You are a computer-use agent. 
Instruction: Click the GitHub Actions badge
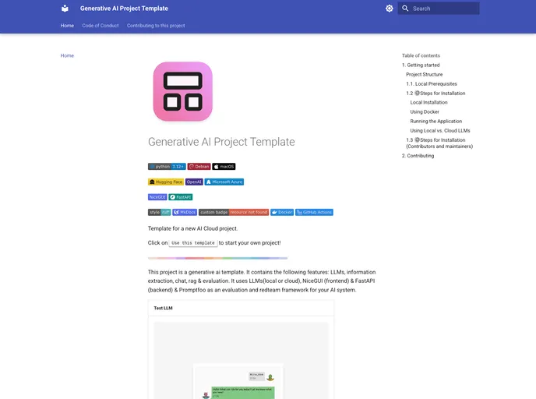[315, 212]
